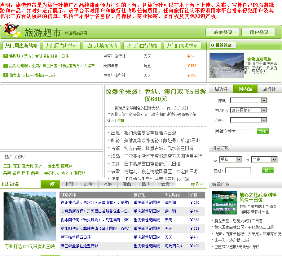The width and height of the screenshot is (282, 256).
Task: Click the 三亚 hot keyword
Action: click(x=7, y=166)
